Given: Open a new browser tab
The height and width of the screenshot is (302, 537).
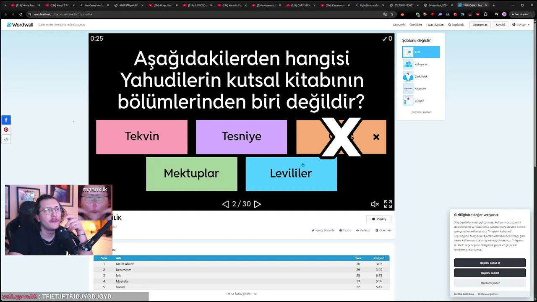Looking at the screenshot, I should [x=493, y=5].
